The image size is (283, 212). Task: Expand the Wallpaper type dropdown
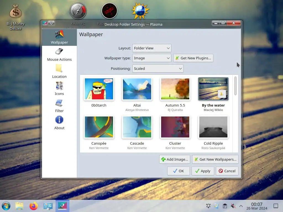coord(152,58)
